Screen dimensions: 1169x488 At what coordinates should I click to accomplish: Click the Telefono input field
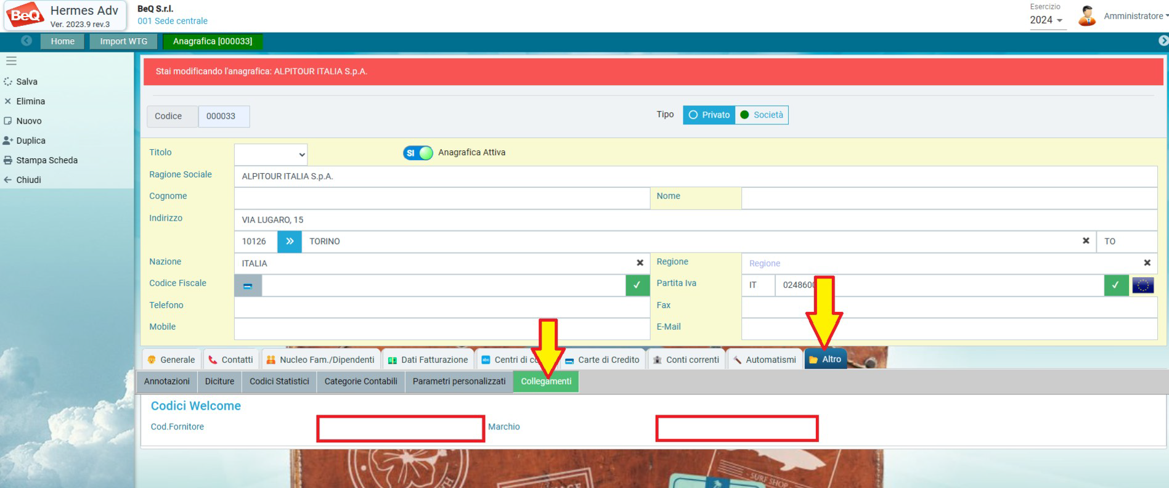[442, 307]
